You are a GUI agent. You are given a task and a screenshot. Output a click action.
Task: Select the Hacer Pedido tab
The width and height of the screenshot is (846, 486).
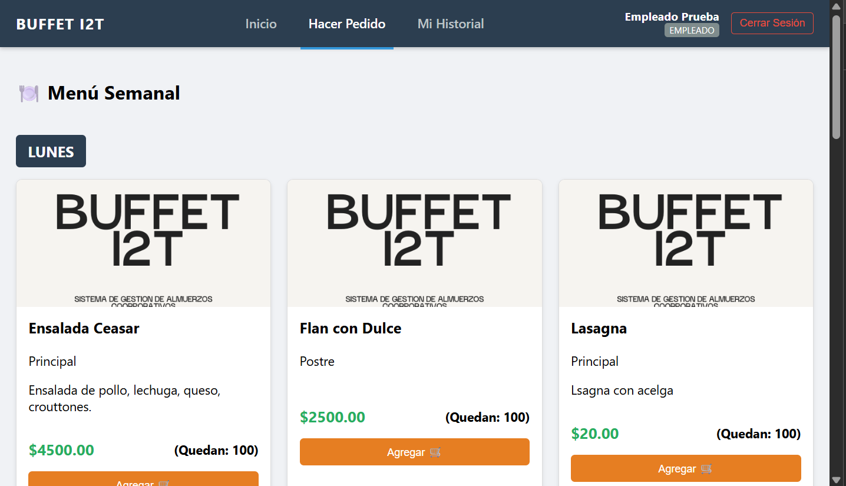coord(347,24)
